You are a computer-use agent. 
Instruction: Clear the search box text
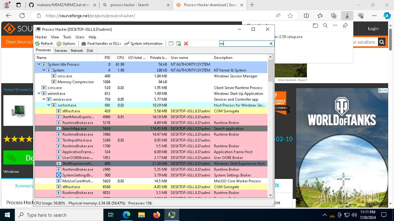pyautogui.click(x=271, y=44)
